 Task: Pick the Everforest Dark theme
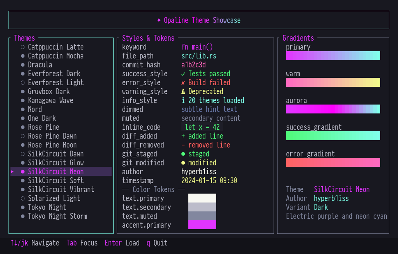[x=61, y=74]
